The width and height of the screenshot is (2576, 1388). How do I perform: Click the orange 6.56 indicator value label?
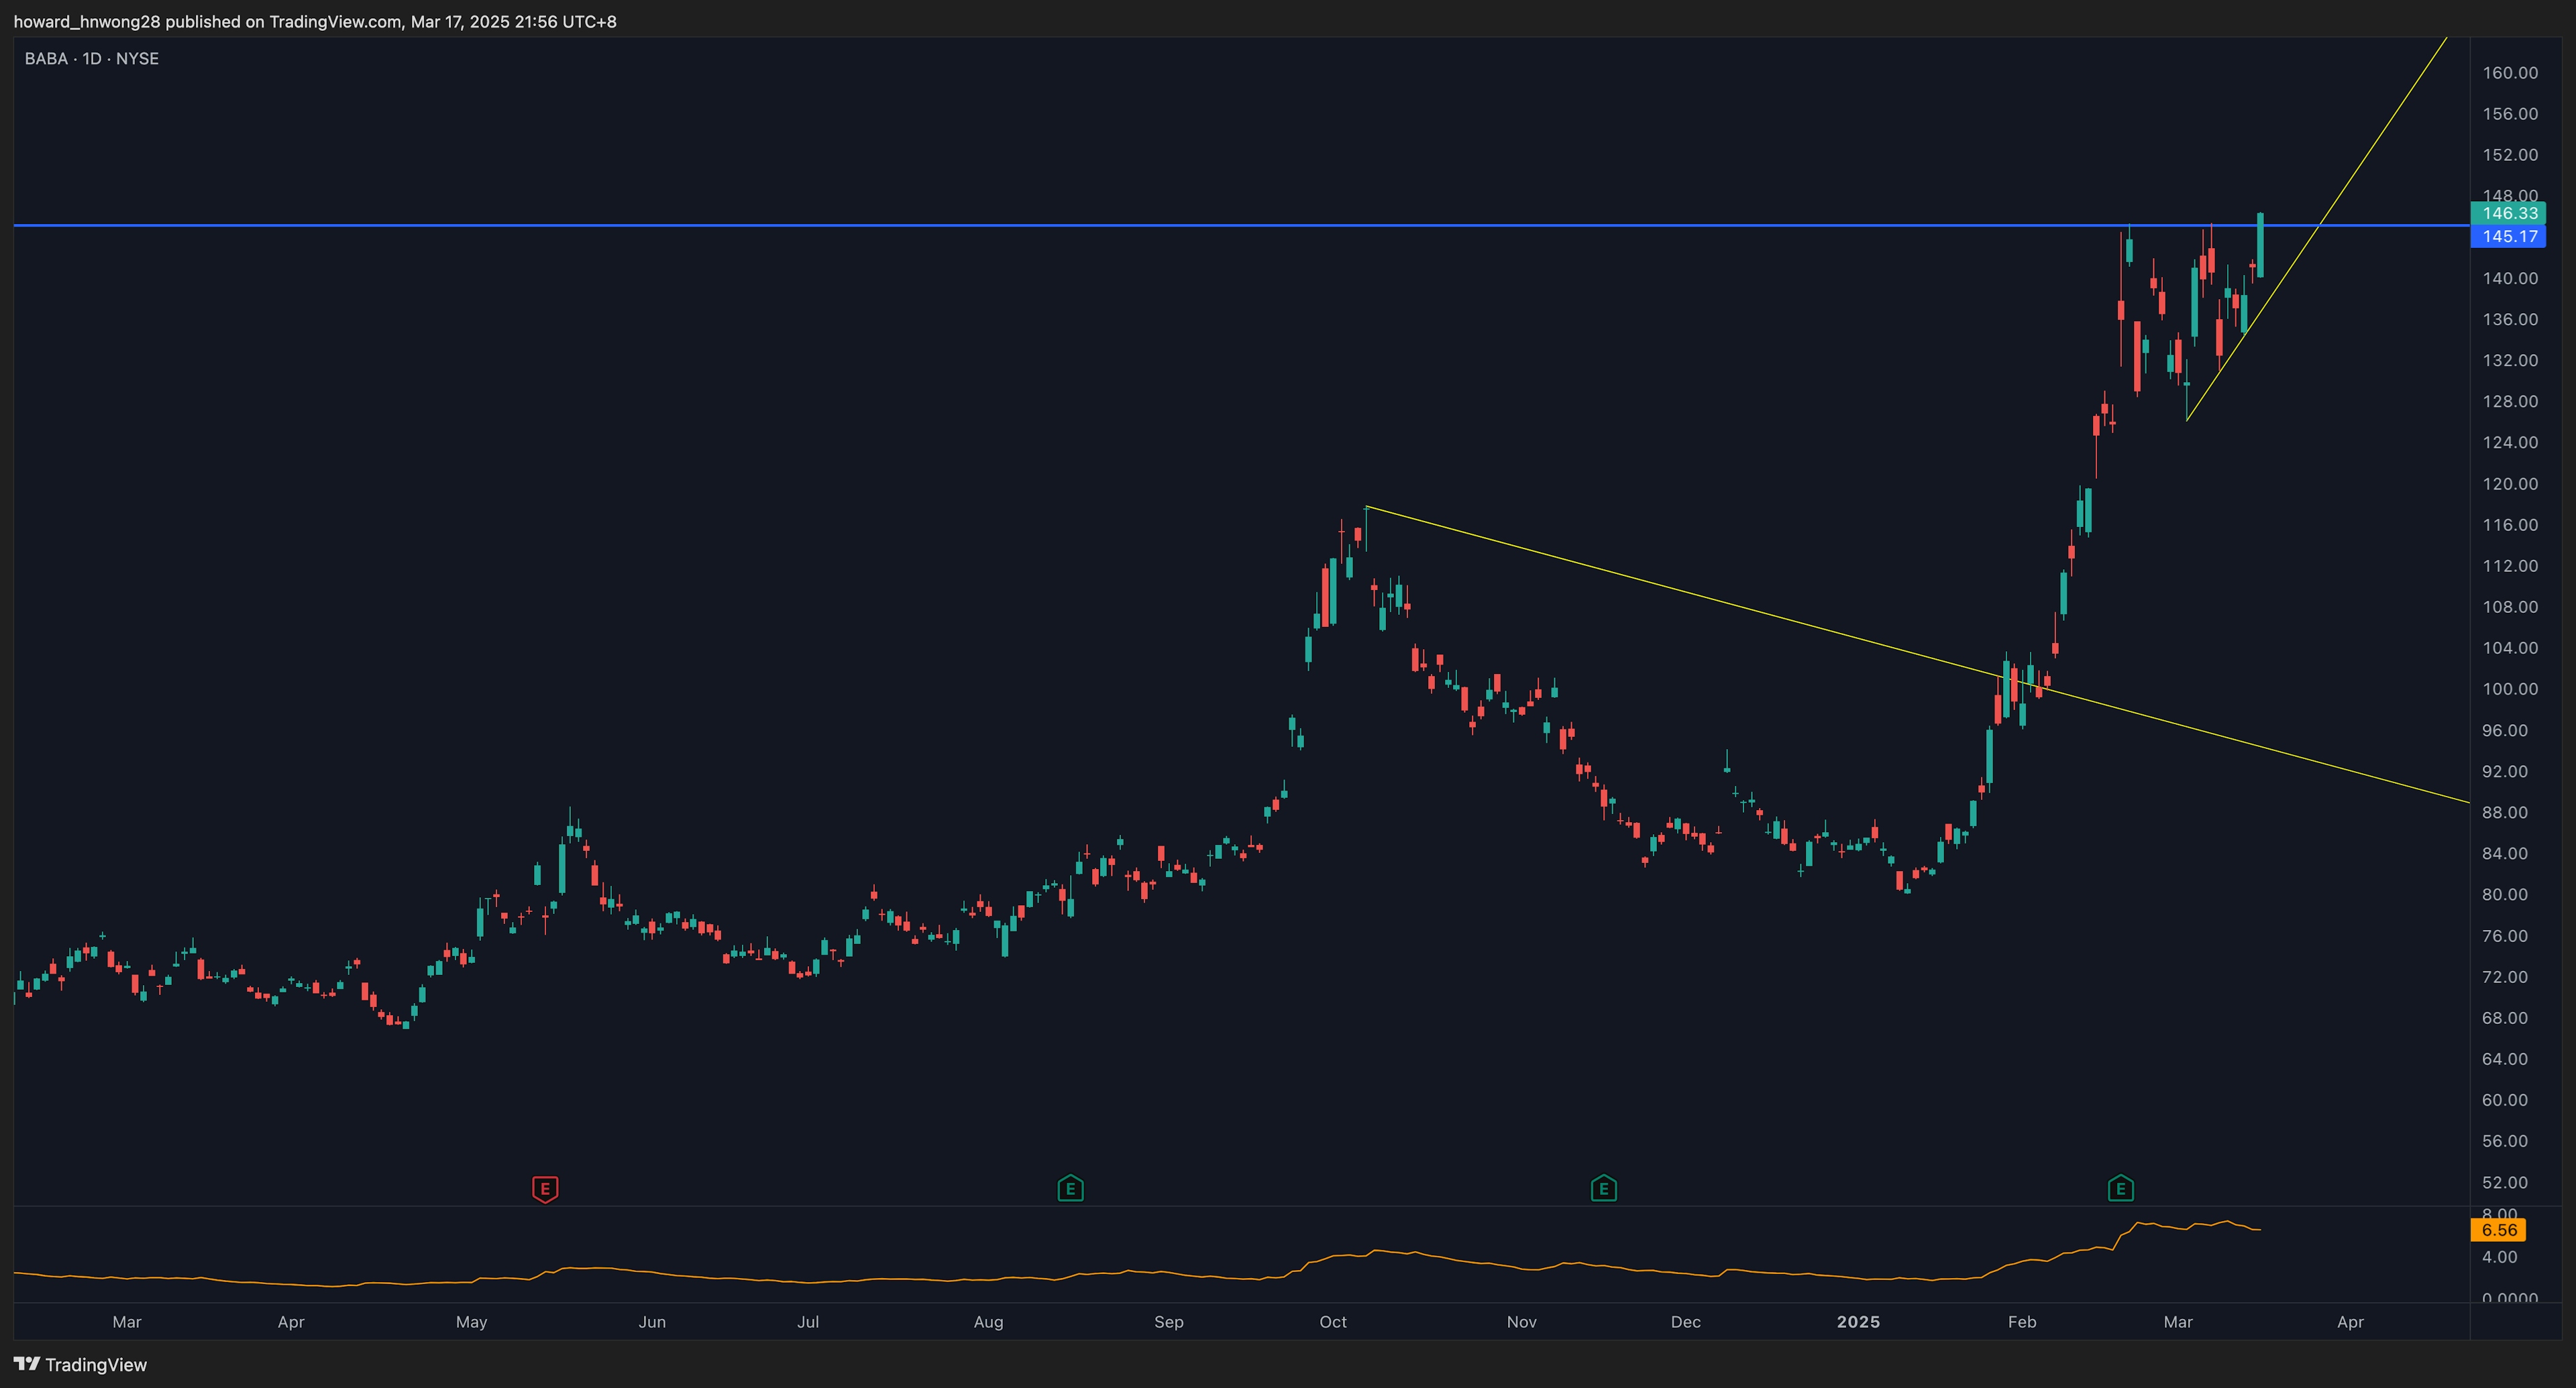[x=2498, y=1230]
